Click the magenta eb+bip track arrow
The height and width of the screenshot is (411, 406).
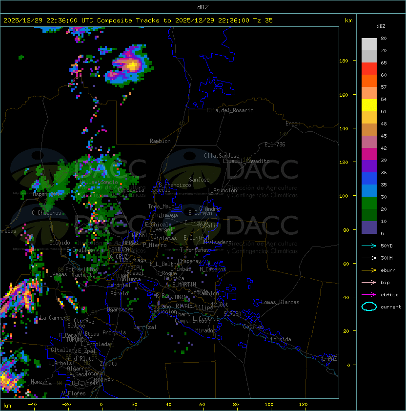[369, 295]
